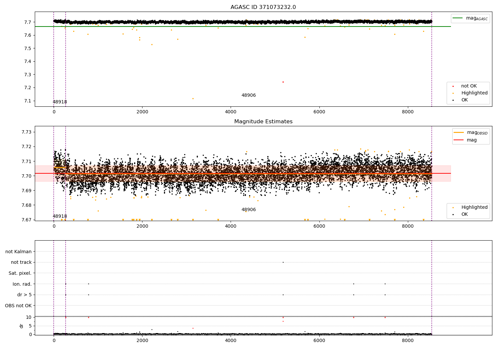Click the 7.2 y-axis tick in the top plot
This screenshot has width=497, height=348.
coord(28,88)
